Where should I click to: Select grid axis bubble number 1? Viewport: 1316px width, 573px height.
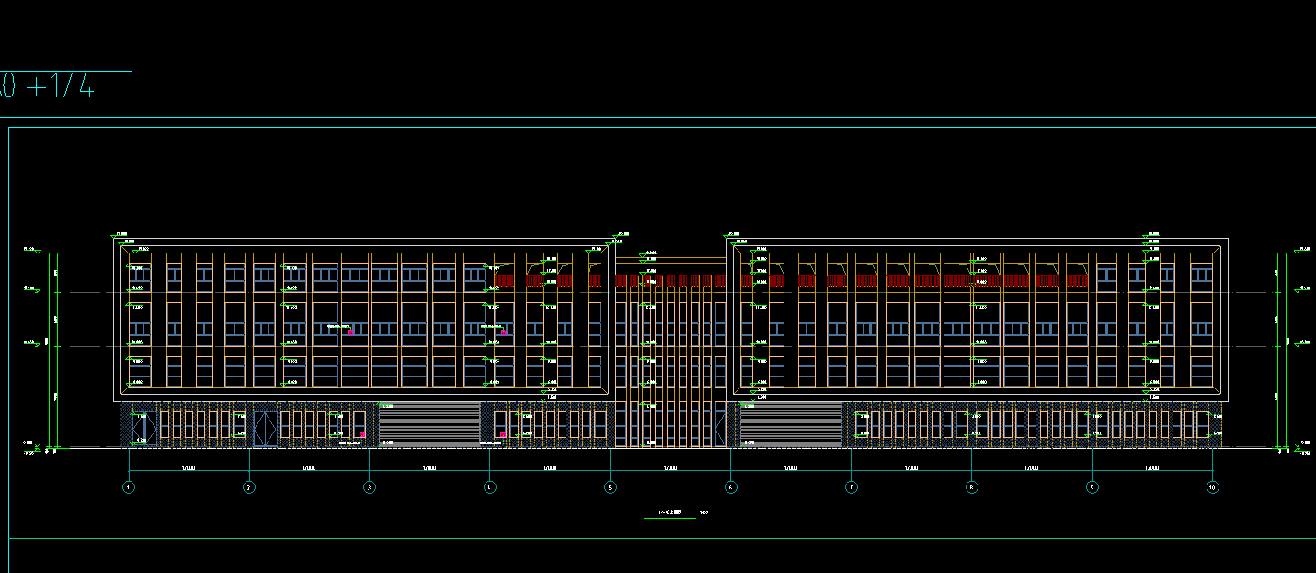129,488
